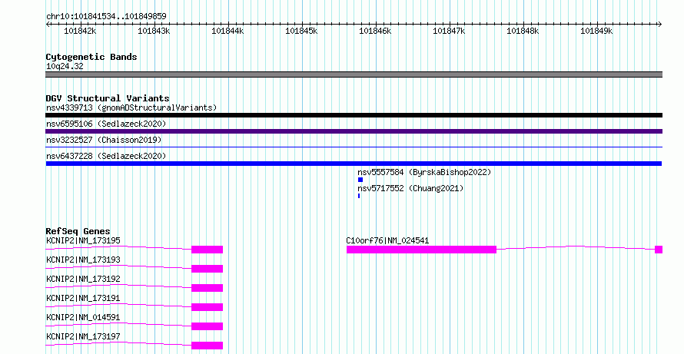
Task: Click the black nsv4339713 variant bar
Action: (x=354, y=115)
